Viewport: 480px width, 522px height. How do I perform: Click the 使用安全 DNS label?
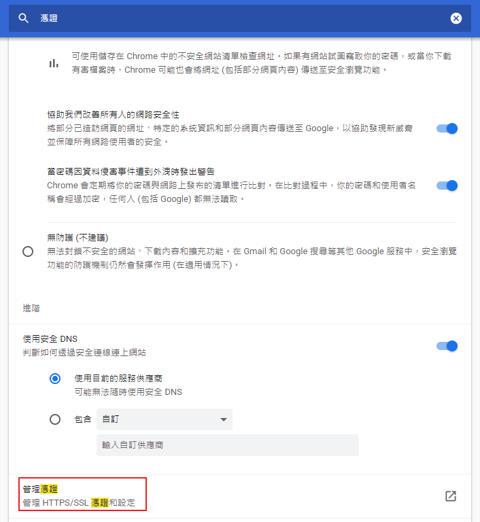pos(50,339)
